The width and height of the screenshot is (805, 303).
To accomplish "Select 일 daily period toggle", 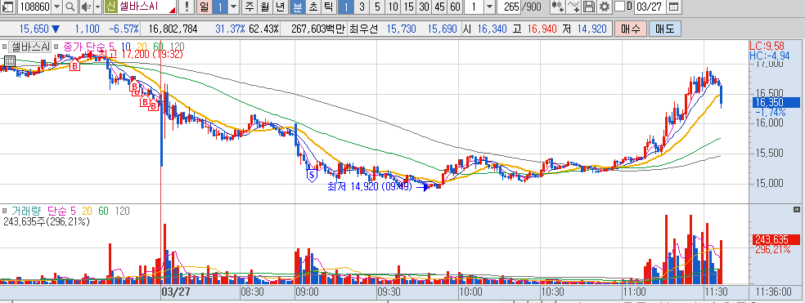I will point(204,7).
